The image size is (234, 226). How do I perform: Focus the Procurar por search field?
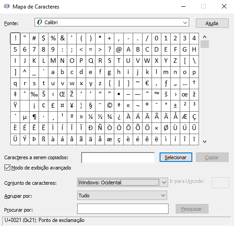coord(123,209)
